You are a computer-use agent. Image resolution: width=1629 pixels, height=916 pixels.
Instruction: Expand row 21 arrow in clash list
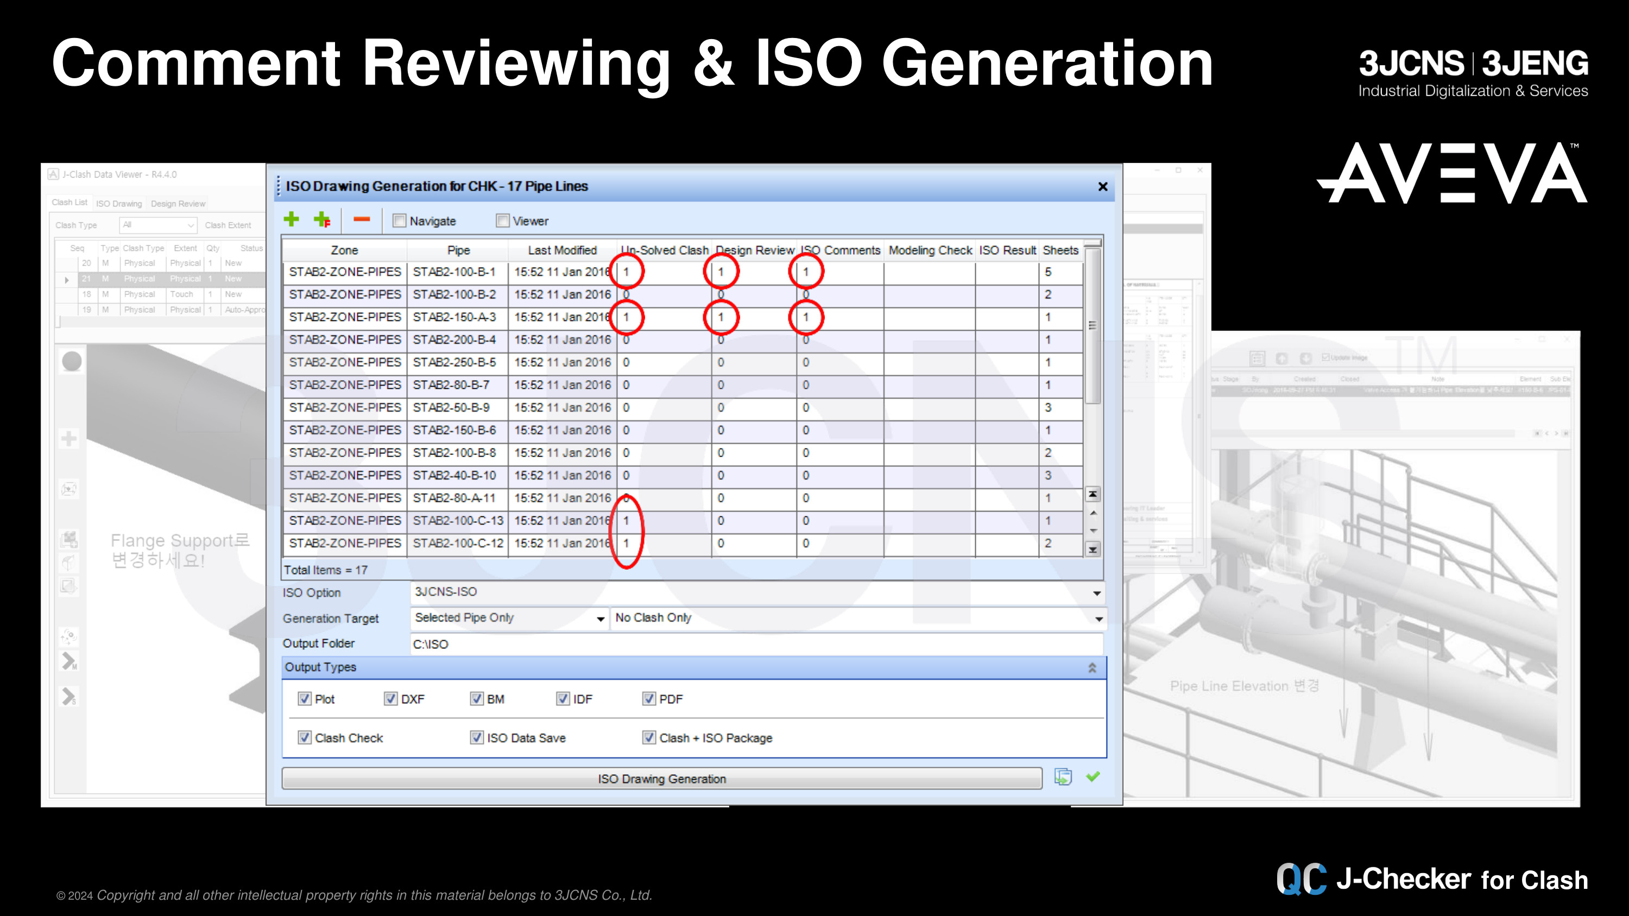tap(67, 280)
